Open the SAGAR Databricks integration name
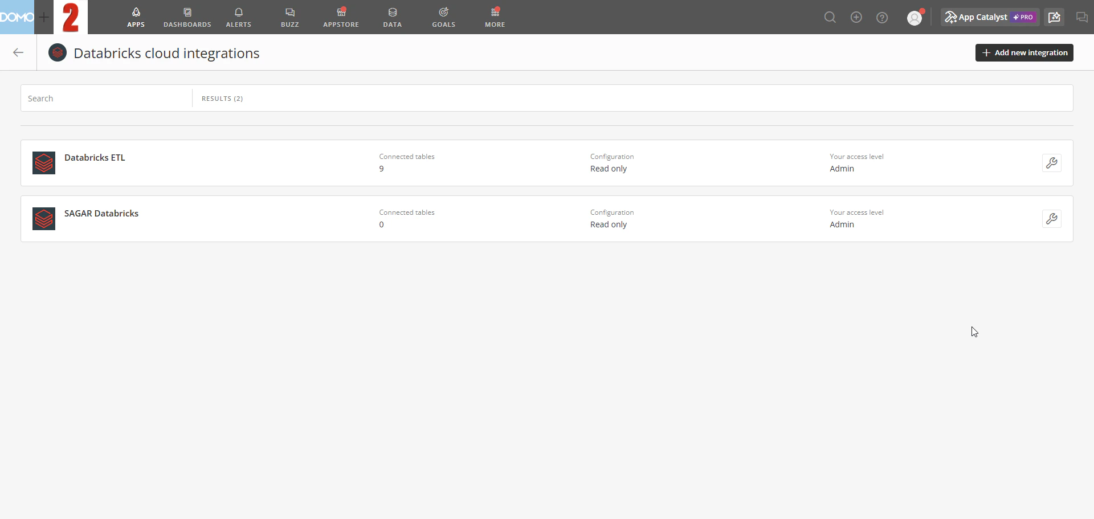 101,213
